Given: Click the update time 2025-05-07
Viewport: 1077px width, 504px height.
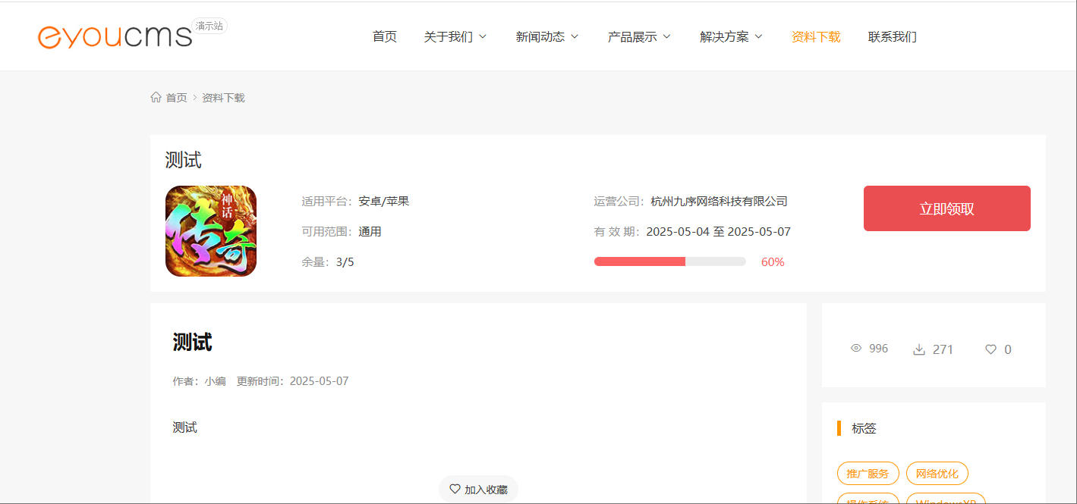Looking at the screenshot, I should click(x=319, y=381).
